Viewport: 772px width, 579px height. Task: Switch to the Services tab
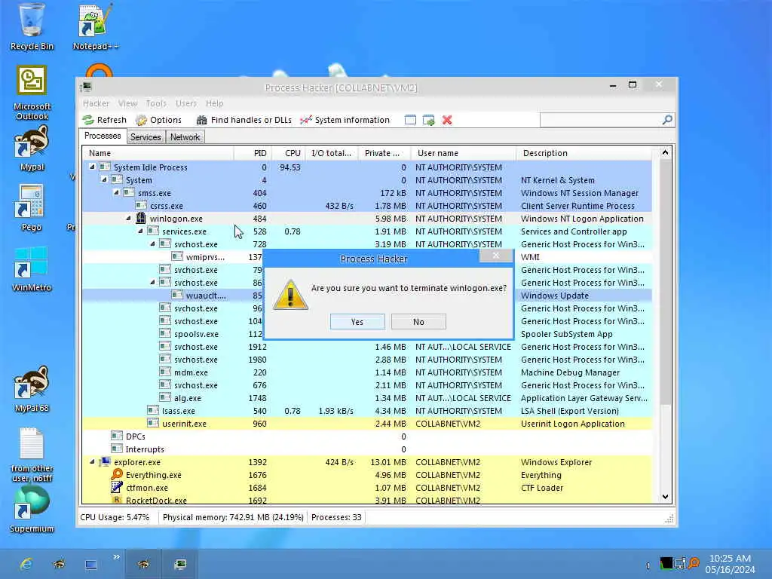pyautogui.click(x=146, y=137)
